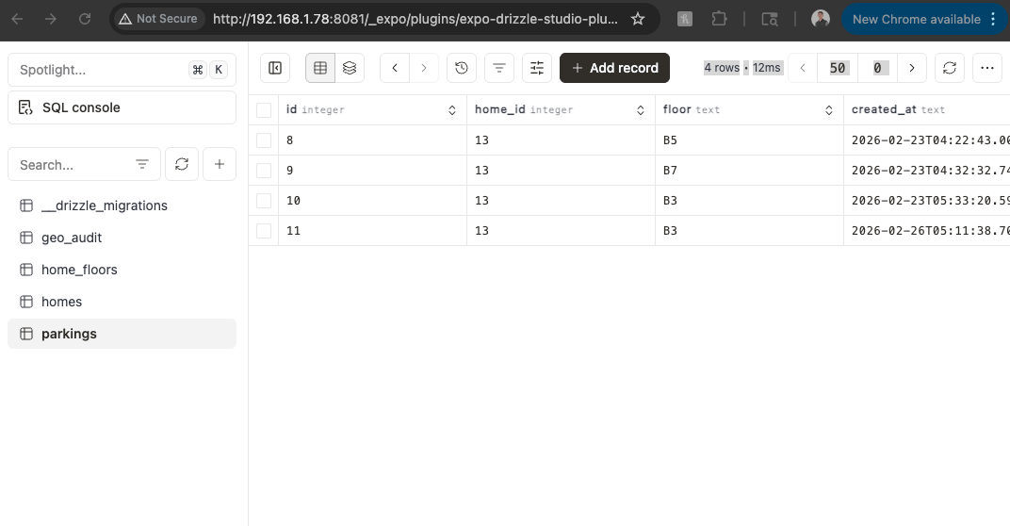Check the row with id 10
The image size is (1010, 526).
264,201
